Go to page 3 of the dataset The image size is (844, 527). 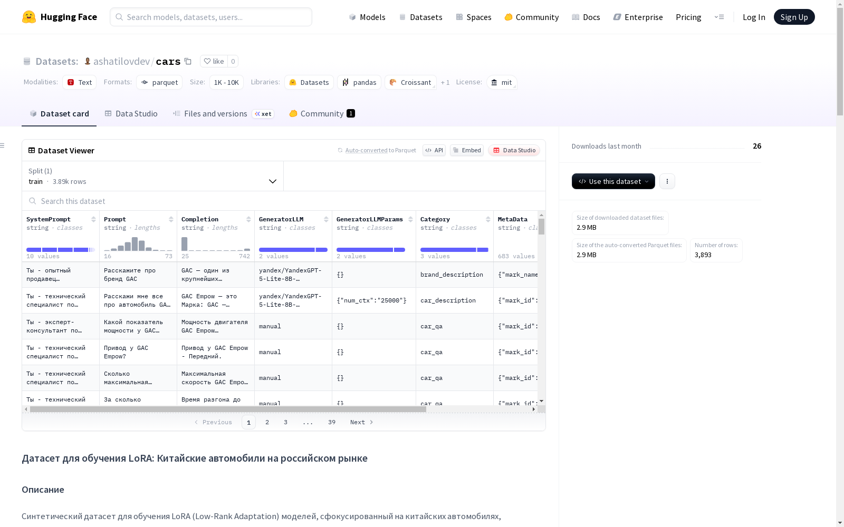click(x=286, y=422)
